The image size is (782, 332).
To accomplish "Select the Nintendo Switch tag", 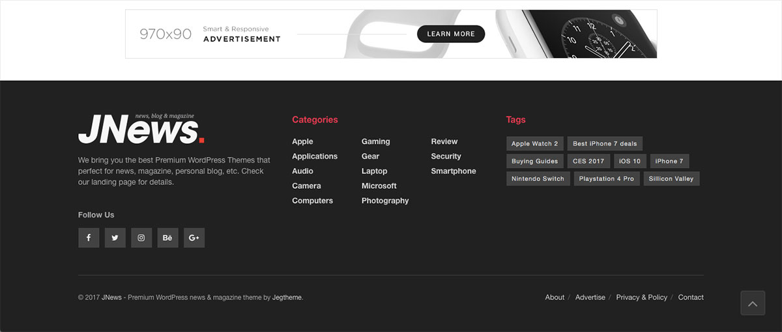I will (538, 179).
